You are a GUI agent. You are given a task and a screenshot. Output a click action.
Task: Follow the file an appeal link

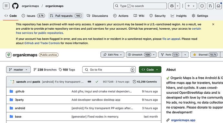171,39
